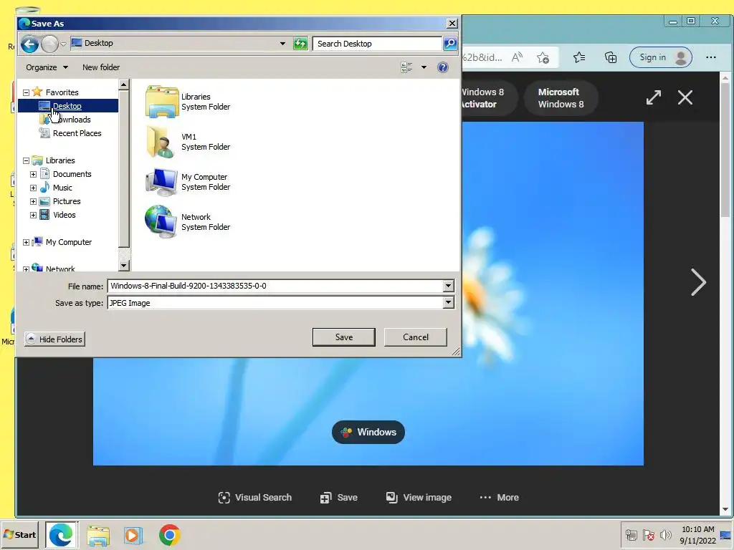Click the Search Desktop input field

click(x=377, y=44)
